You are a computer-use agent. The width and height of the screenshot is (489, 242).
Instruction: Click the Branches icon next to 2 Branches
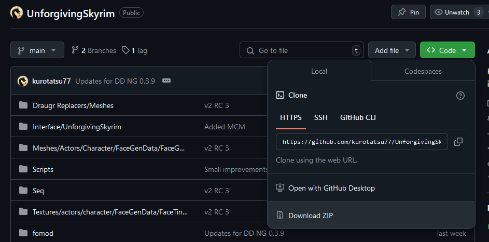[75, 50]
